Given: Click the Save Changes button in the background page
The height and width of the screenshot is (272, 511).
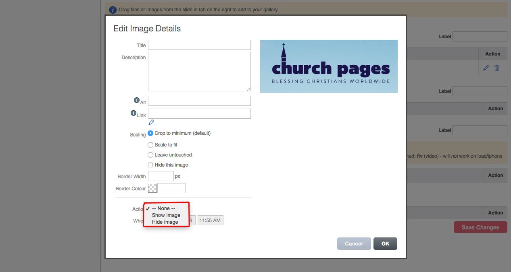Looking at the screenshot, I should [x=480, y=227].
